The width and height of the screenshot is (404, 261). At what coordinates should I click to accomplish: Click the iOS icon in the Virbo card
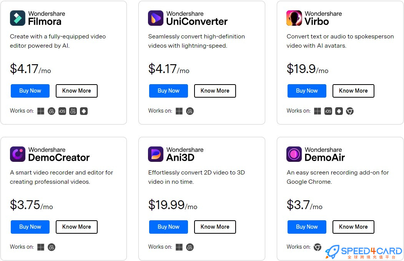click(328, 111)
